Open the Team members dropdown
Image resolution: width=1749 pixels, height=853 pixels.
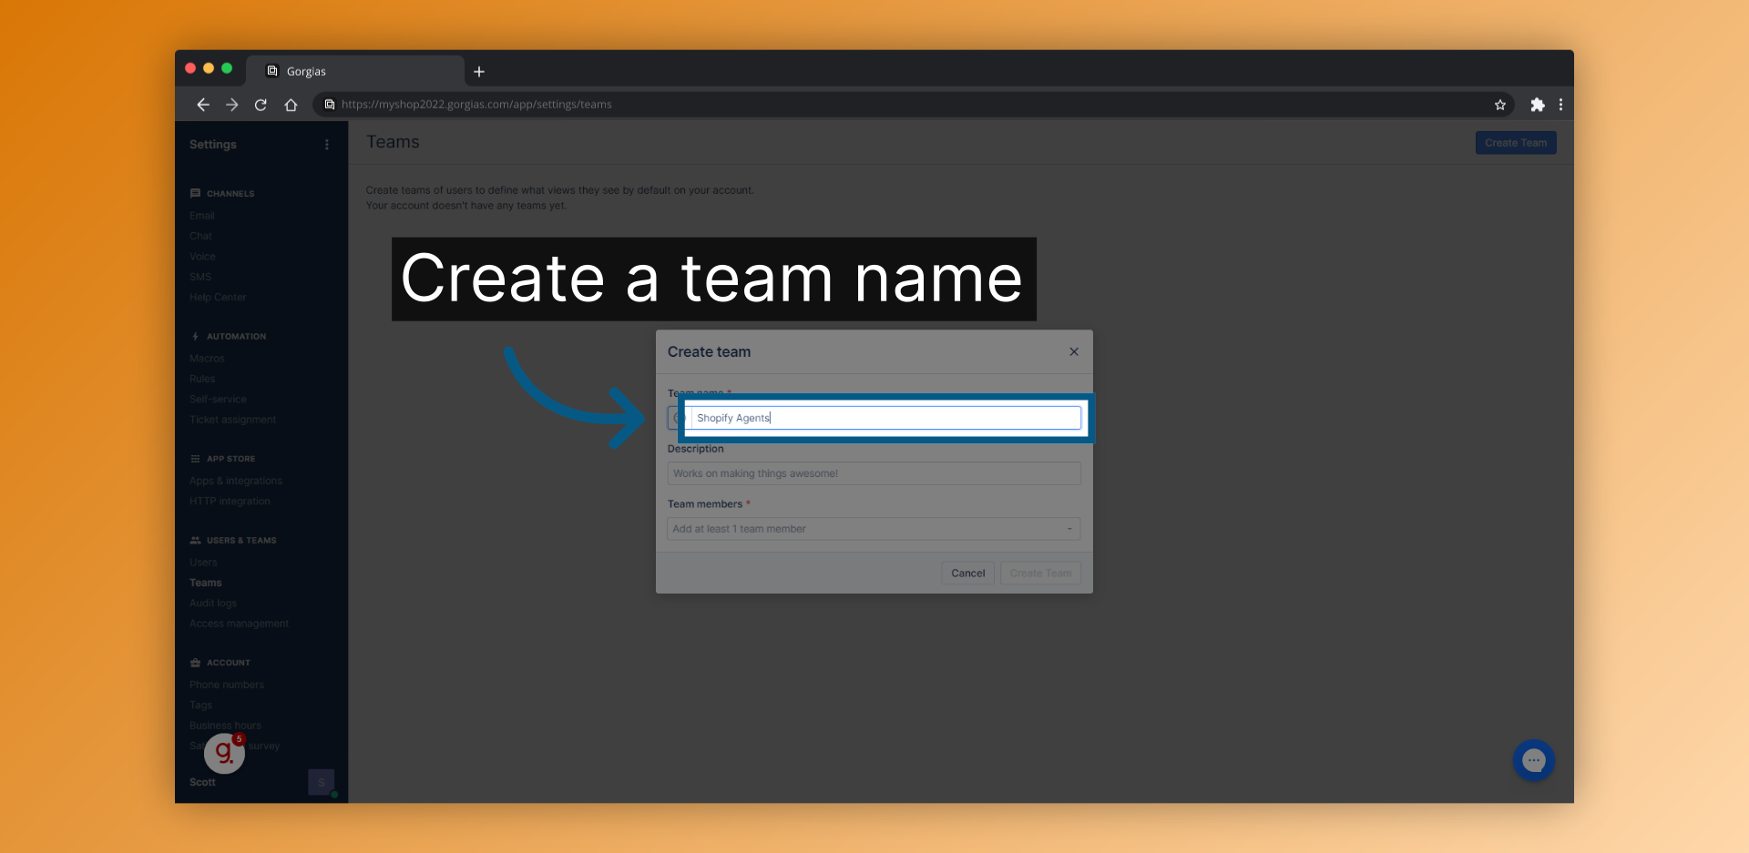click(874, 529)
